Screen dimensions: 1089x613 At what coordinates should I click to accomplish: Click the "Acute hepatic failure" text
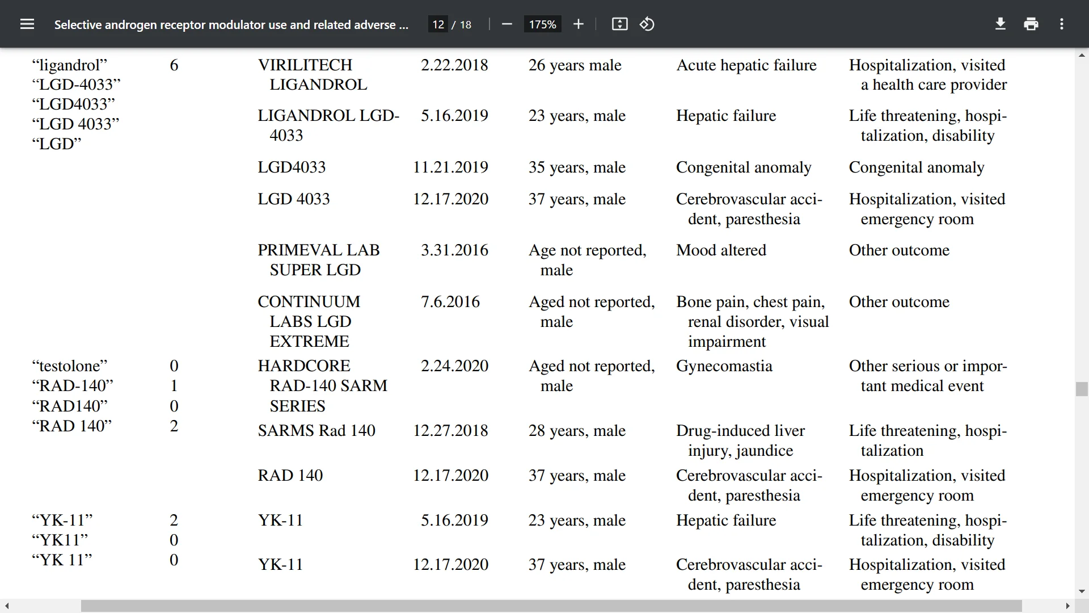tap(746, 65)
